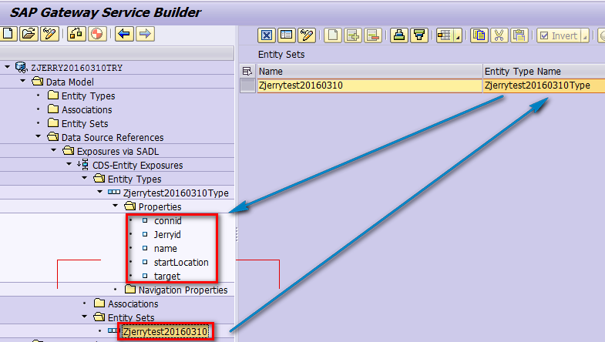The image size is (605, 342).
Task: Click the Details list icon in grid toolbar
Action: tap(286, 35)
